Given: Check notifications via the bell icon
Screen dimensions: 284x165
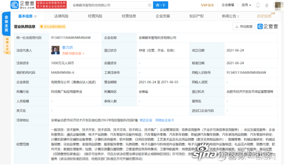Looking at the screenshot, I should [x=267, y=5].
